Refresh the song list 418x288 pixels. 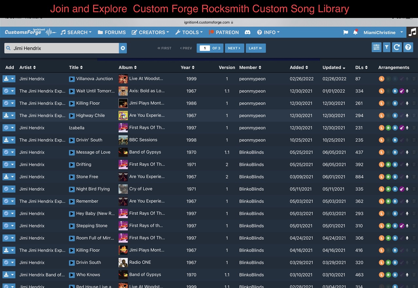(397, 47)
